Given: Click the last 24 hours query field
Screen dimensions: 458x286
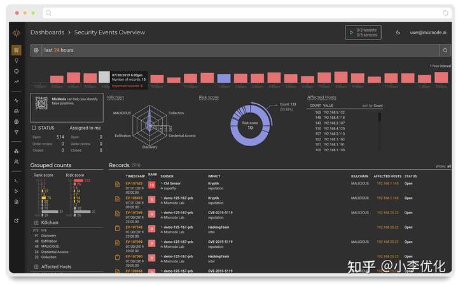Looking at the screenshot, I should click(240, 50).
